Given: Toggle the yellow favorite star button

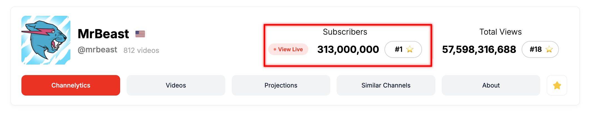Looking at the screenshot, I should coord(557,85).
